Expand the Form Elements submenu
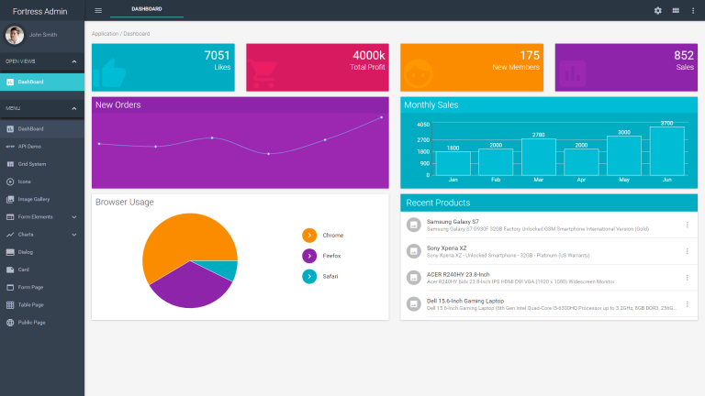 point(74,217)
